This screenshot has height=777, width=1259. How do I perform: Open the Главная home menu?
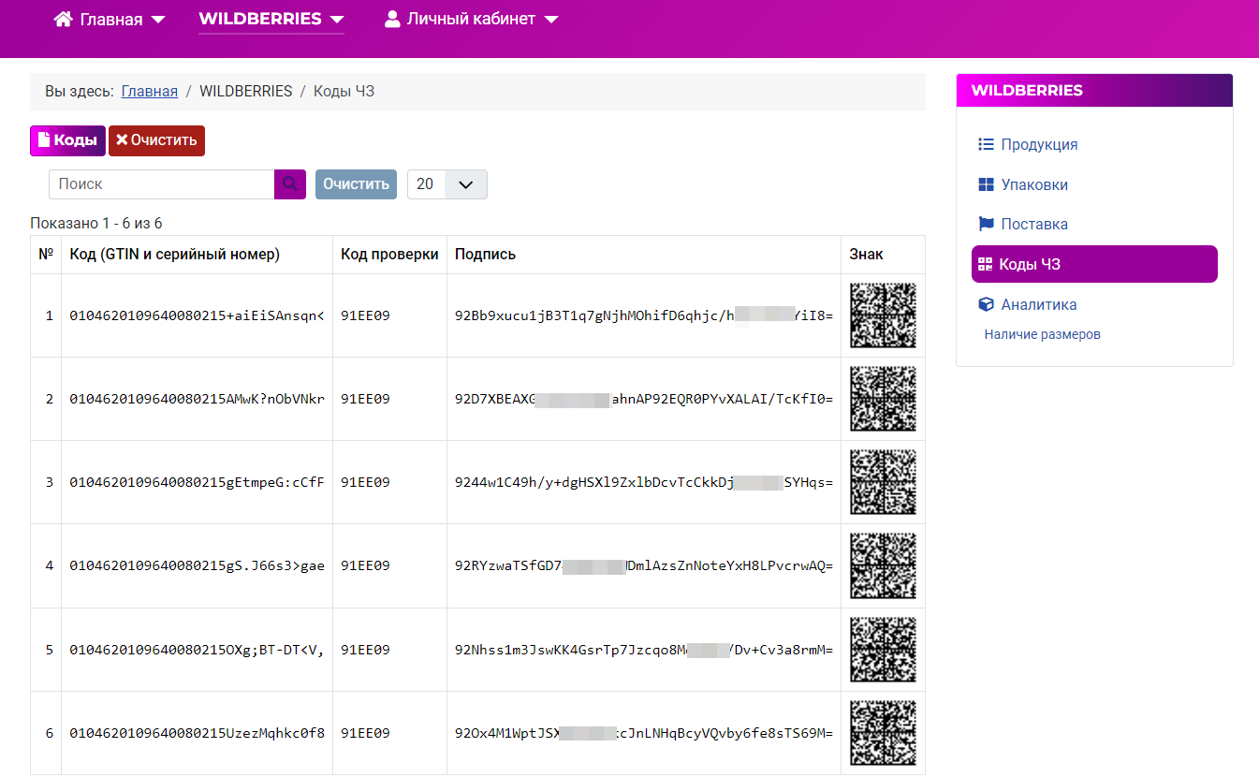(110, 20)
